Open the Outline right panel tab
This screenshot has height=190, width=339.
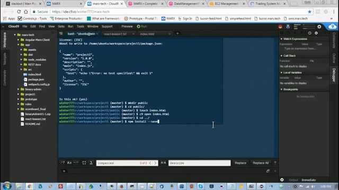pos(334,58)
